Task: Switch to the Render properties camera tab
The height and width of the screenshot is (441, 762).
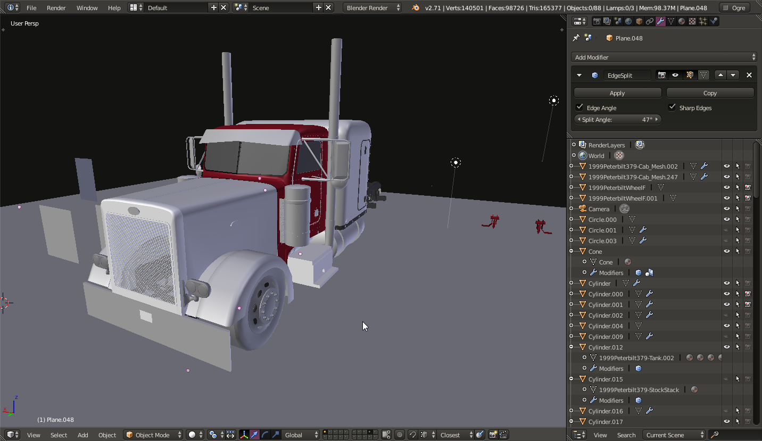Action: pyautogui.click(x=597, y=21)
